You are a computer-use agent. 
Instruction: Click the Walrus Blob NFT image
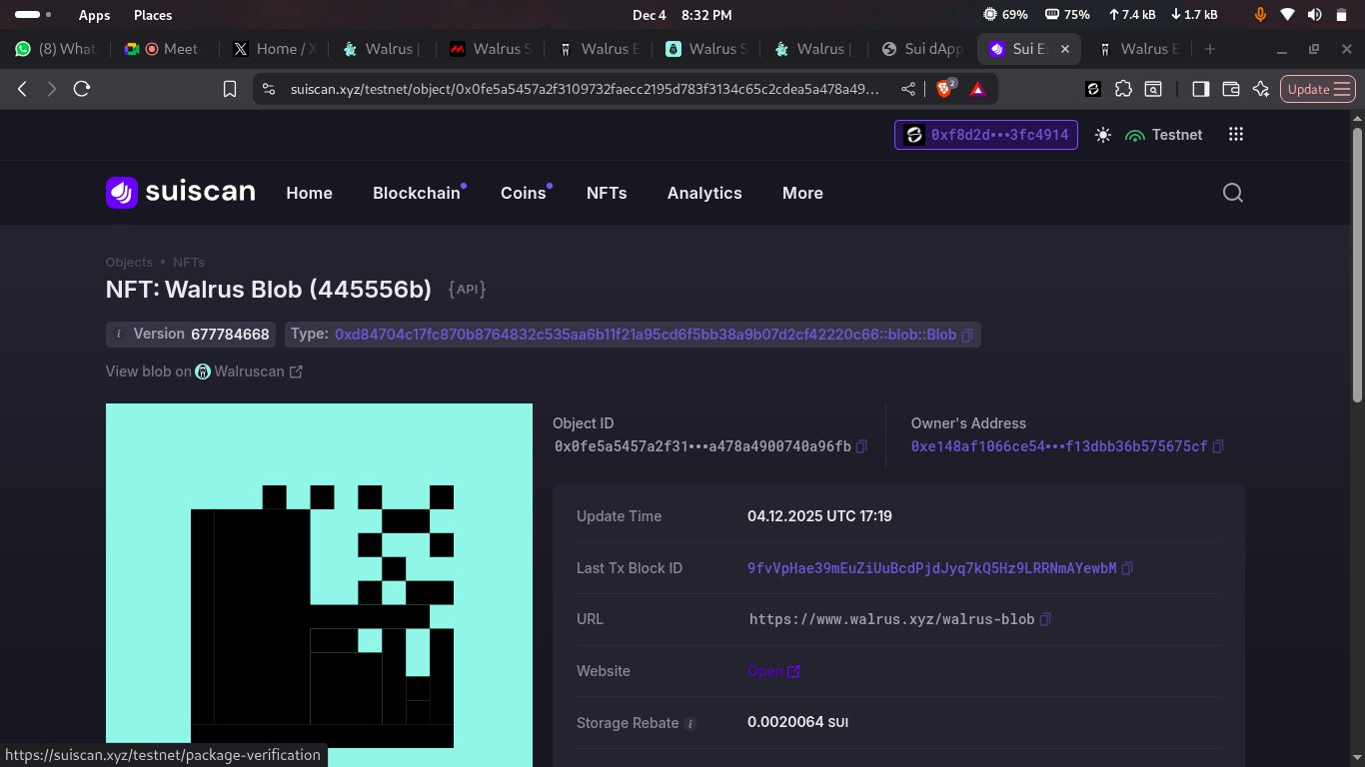(x=319, y=584)
